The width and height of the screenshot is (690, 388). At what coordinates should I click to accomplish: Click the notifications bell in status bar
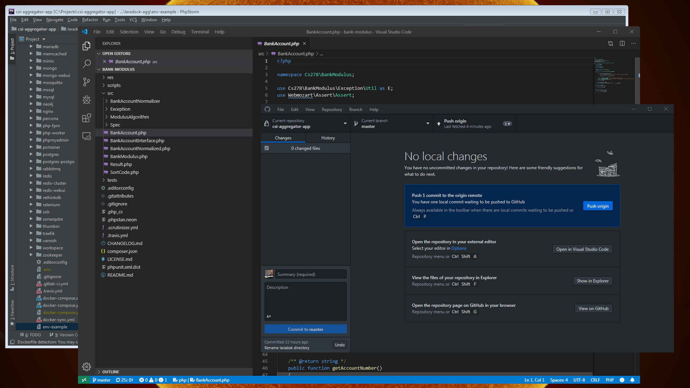632,380
